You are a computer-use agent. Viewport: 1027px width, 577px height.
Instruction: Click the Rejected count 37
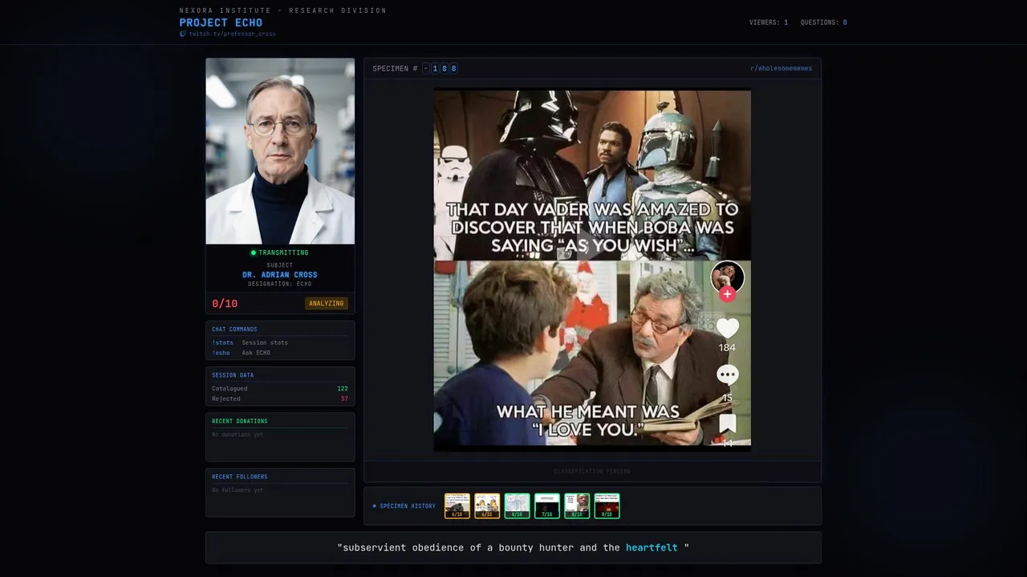(x=344, y=399)
